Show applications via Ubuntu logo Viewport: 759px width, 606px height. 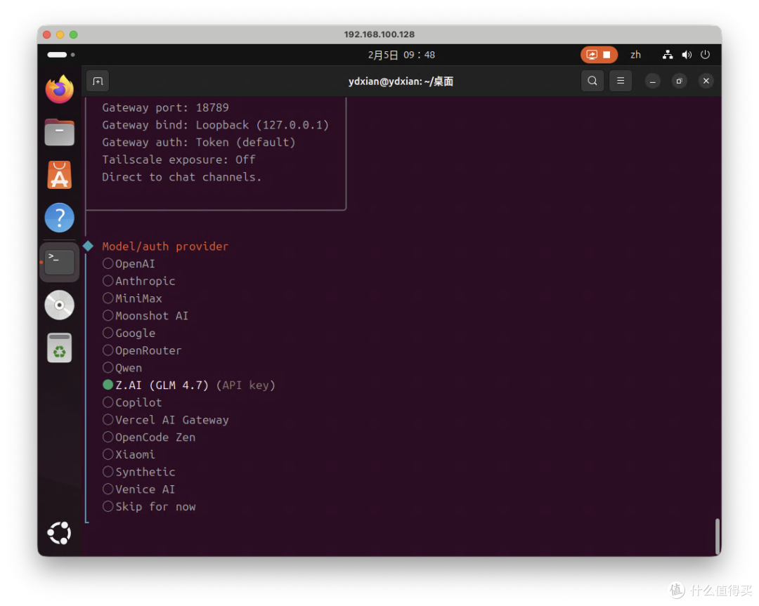[x=60, y=533]
